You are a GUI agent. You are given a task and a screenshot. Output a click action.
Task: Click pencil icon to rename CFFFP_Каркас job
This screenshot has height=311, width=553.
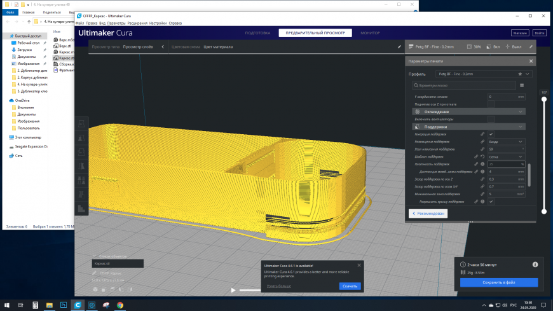click(95, 273)
